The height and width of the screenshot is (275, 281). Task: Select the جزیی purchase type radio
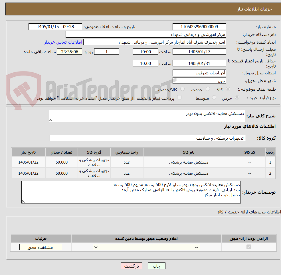coord(237,97)
